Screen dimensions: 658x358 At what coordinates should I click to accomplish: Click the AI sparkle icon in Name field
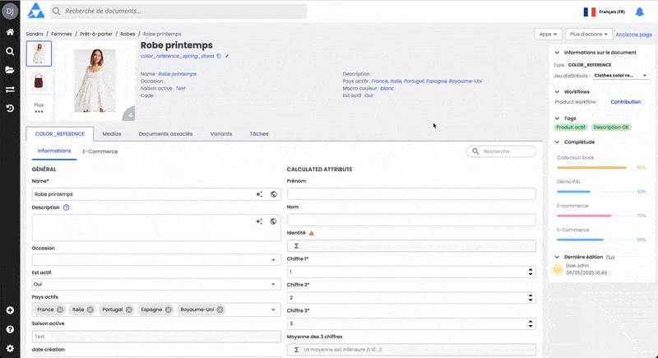259,194
